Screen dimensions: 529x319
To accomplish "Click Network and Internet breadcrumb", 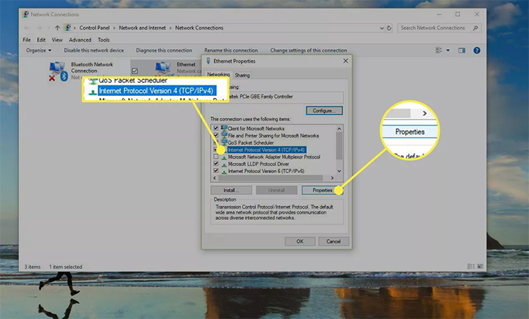I will (142, 28).
